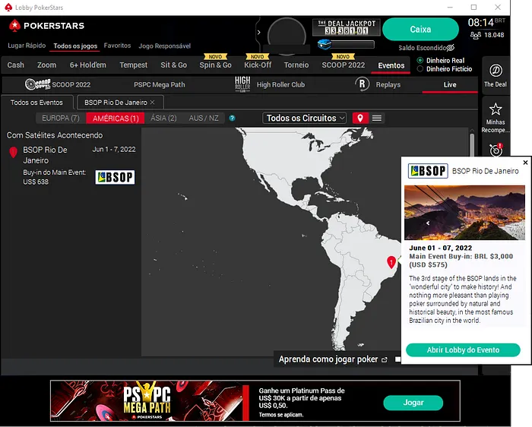This screenshot has width=532, height=427.
Task: Switch to list view icon
Action: [x=377, y=118]
